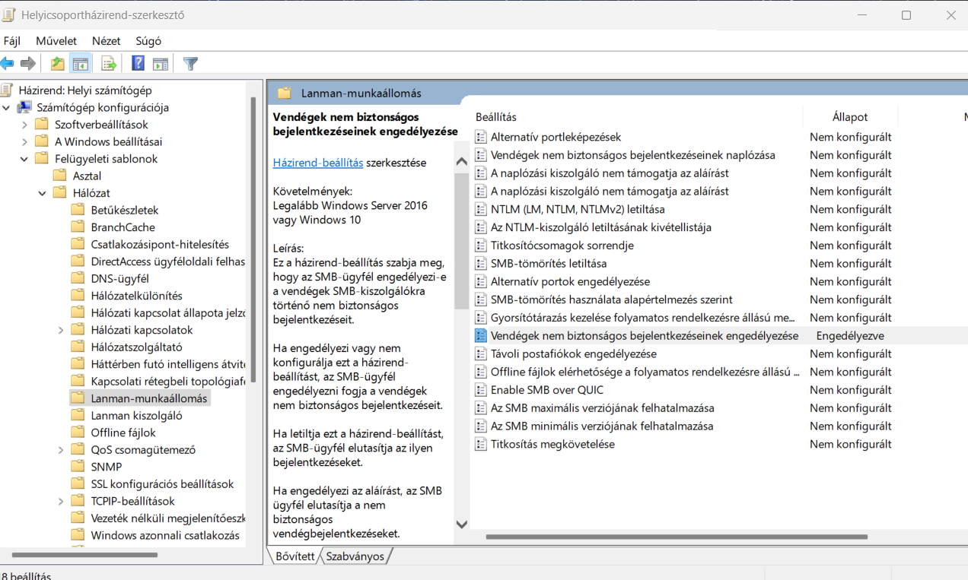Image resolution: width=968 pixels, height=580 pixels.
Task: Open Help with the blue question-mark icon
Action: 139,64
